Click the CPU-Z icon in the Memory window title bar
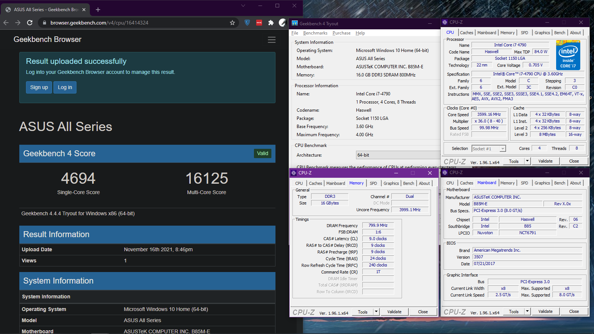The height and width of the screenshot is (334, 594). point(294,173)
